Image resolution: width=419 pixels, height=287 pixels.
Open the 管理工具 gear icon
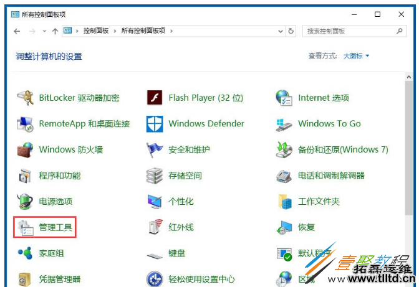(x=26, y=227)
